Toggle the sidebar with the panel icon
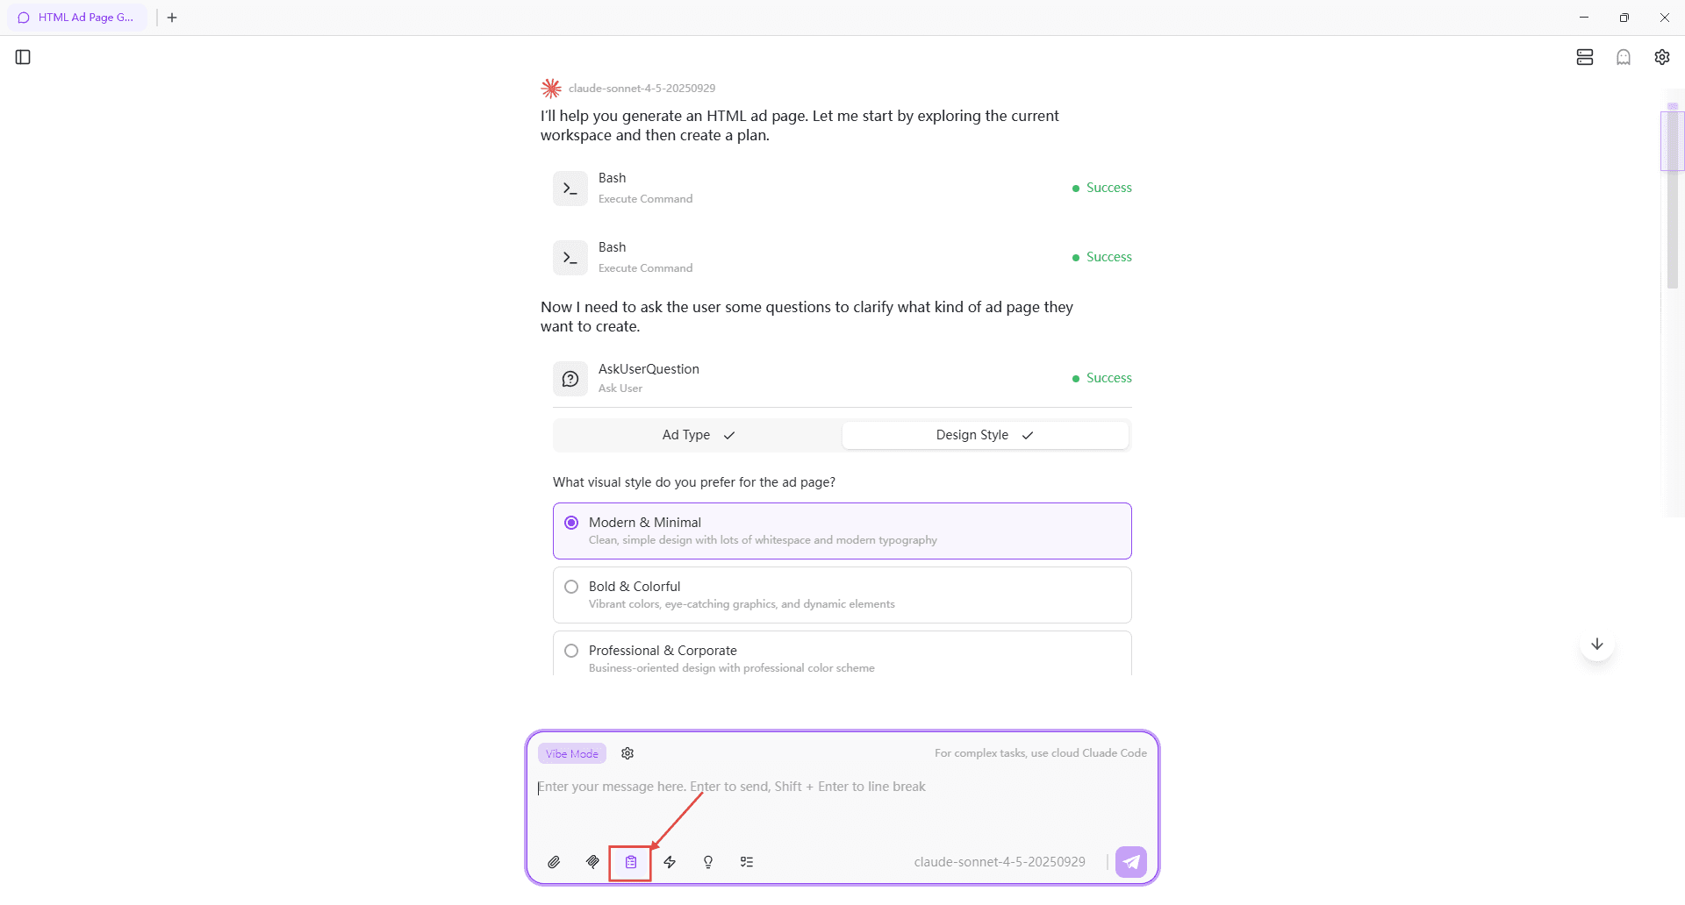Screen dimensions: 1685x905 pos(22,57)
